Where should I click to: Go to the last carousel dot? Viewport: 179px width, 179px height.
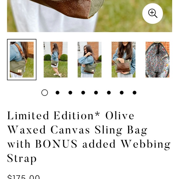tap(135, 93)
